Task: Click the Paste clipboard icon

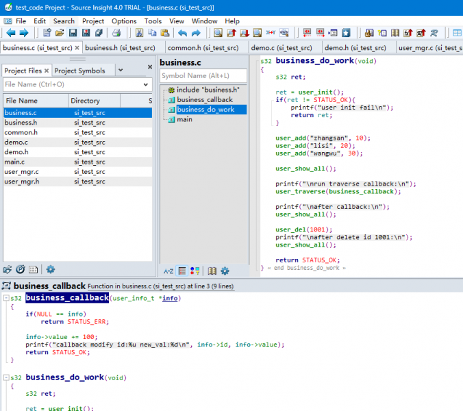Action: (165, 33)
